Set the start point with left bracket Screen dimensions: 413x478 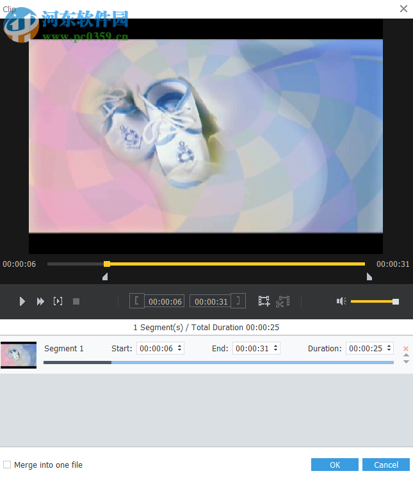[x=137, y=301]
